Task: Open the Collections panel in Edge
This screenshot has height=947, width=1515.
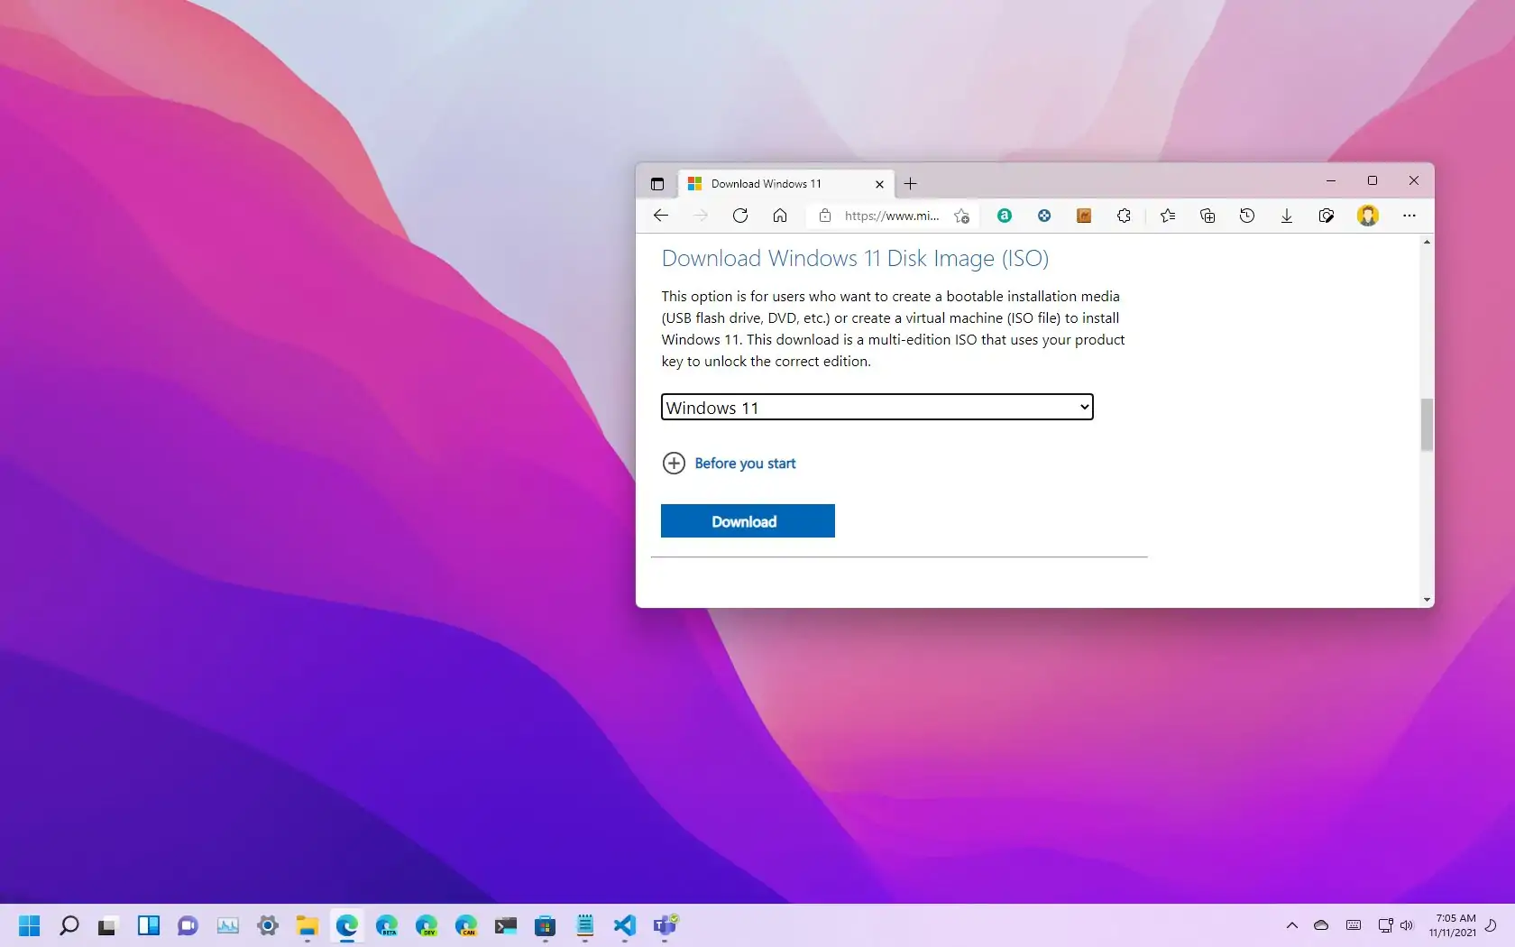Action: (1207, 216)
